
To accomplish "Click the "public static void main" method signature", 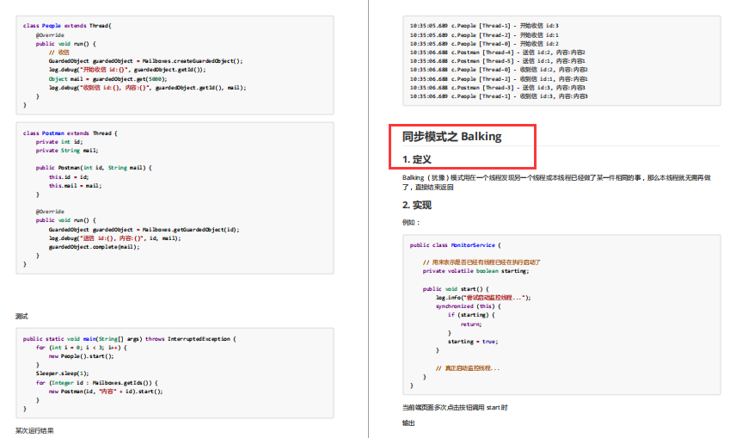I will point(130,339).
